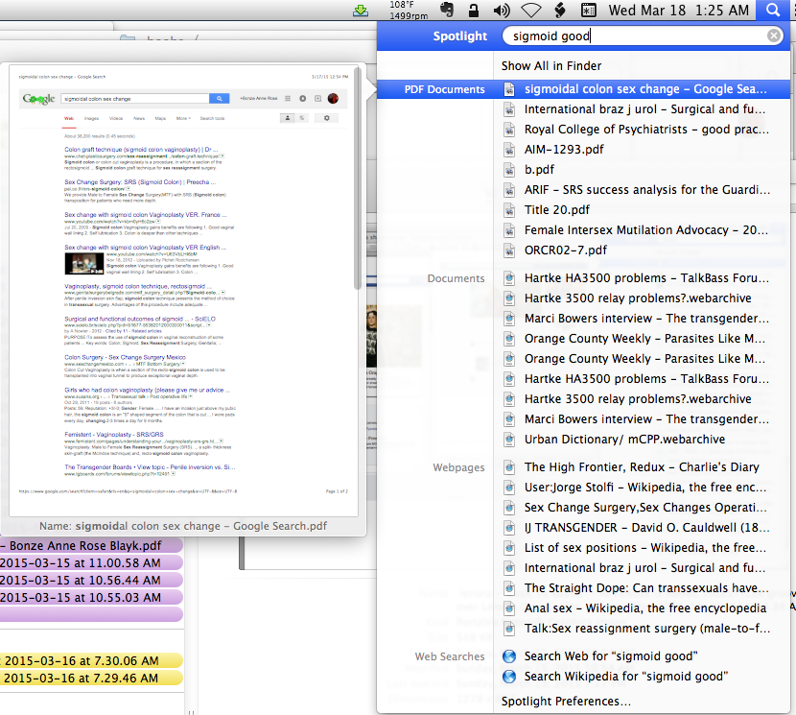Click globe icon beside Search Wikipedia

[509, 677]
